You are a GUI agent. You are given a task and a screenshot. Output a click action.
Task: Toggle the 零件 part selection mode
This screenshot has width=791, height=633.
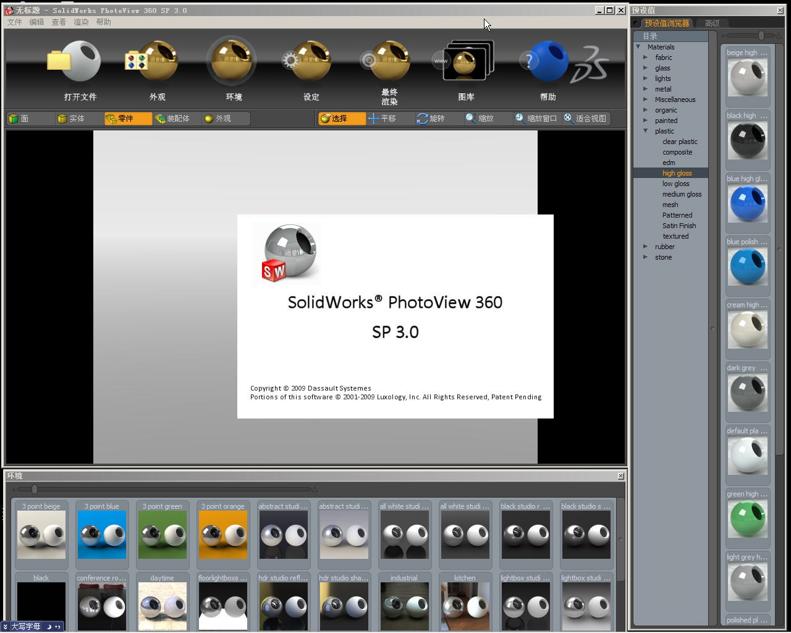pyautogui.click(x=128, y=119)
